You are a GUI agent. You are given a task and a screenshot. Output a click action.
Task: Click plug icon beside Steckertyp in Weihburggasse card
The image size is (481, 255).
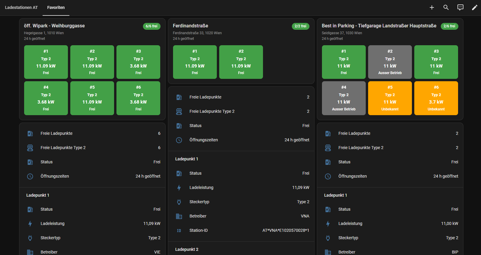tap(30, 238)
